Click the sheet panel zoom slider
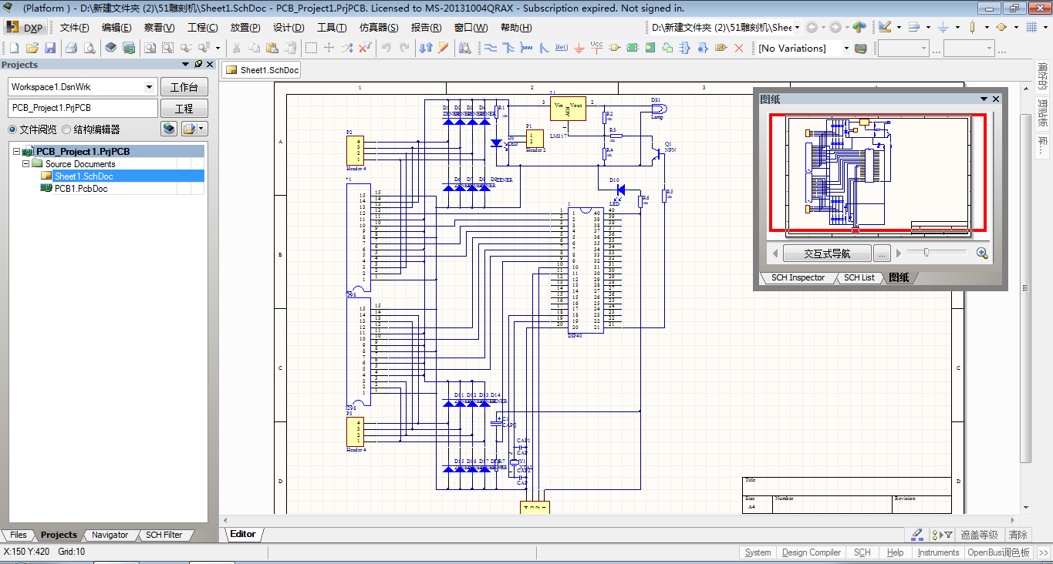The image size is (1053, 564). (x=937, y=253)
